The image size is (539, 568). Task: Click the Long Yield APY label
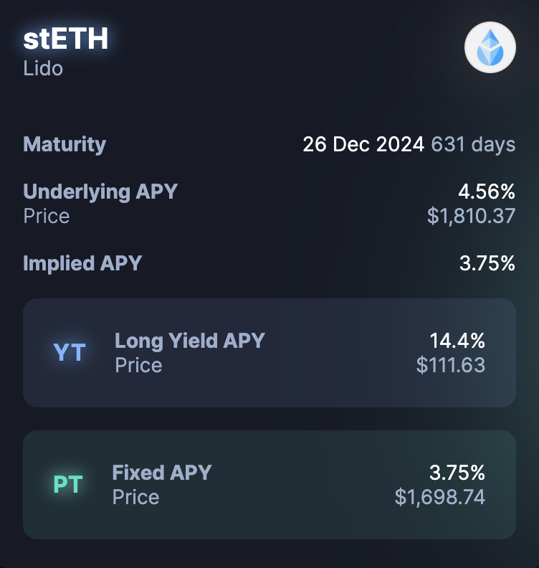coord(190,340)
